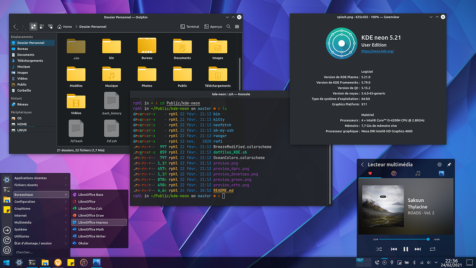Click the Brave browser taskbar icon

(58, 262)
